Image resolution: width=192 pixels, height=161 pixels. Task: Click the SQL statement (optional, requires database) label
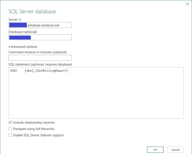(40, 64)
